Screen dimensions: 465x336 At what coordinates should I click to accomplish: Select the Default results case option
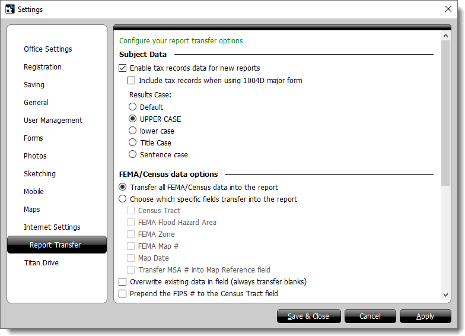(x=133, y=107)
